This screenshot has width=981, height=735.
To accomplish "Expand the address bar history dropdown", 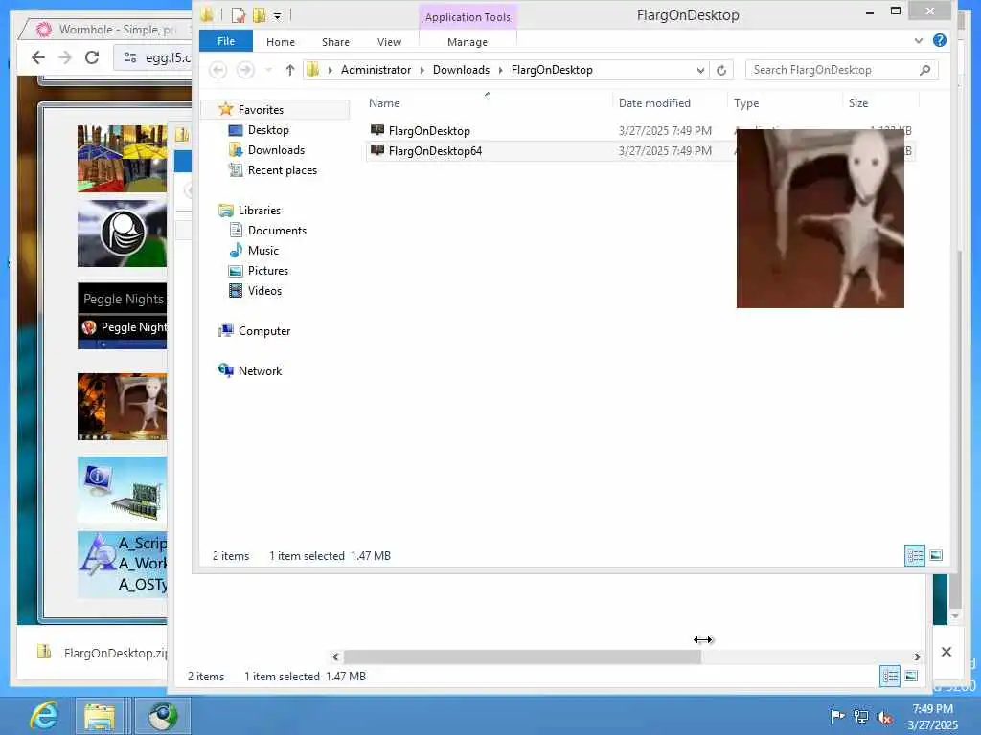I will [700, 70].
